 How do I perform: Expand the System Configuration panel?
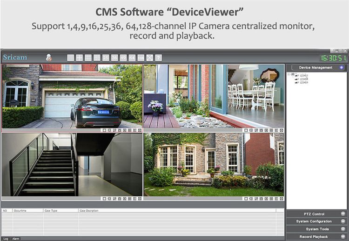coord(342,221)
